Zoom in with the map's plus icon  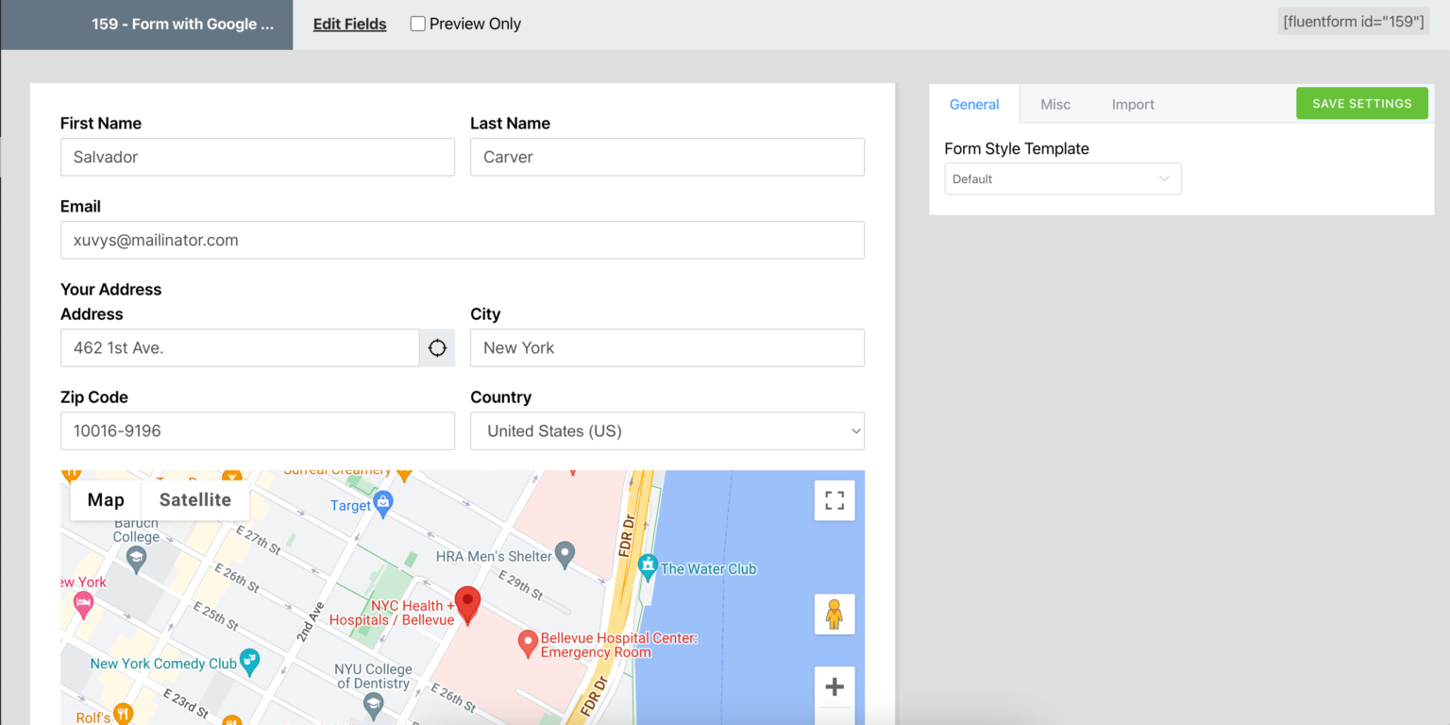coord(835,686)
